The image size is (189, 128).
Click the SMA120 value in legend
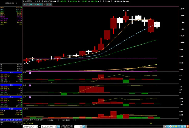click(19, 15)
